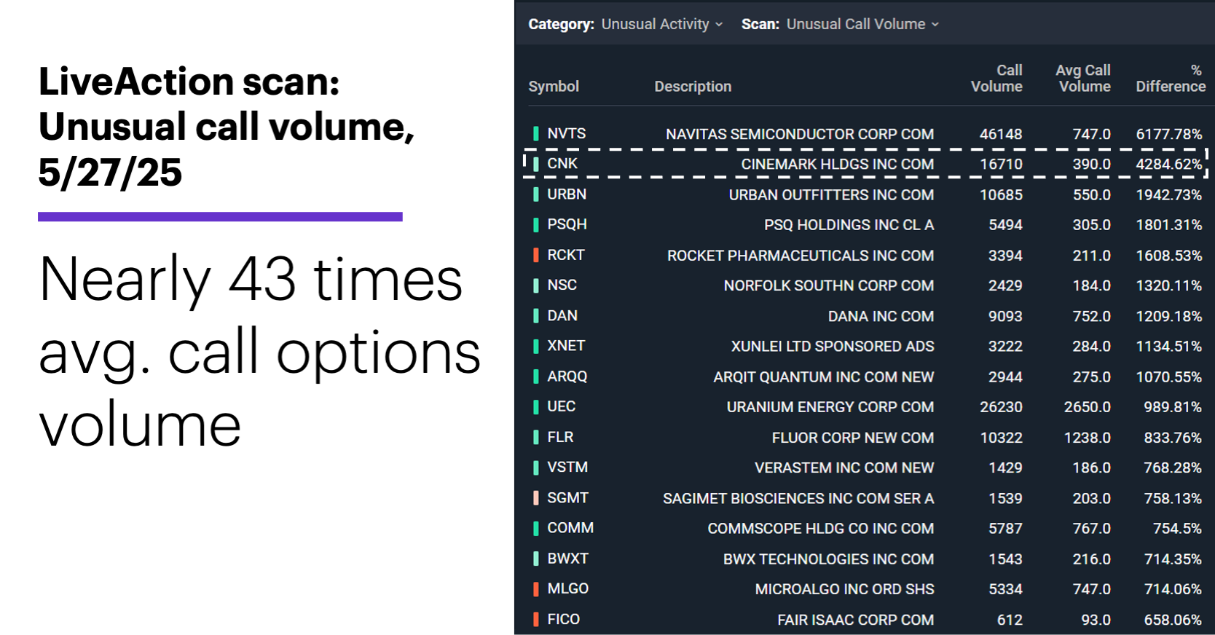
Task: Click the red indicator next to MLGO
Action: point(538,588)
